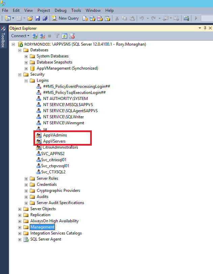Expand the AlwaysOn High Availability node
This screenshot has height=274, width=213.
point(20,221)
